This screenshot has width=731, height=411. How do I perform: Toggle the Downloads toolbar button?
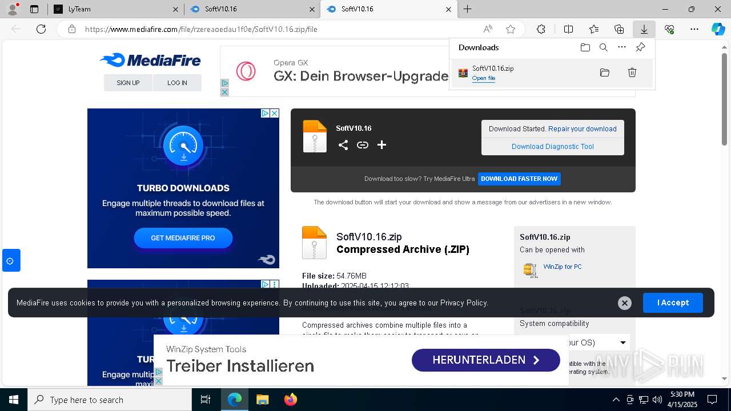tap(644, 29)
